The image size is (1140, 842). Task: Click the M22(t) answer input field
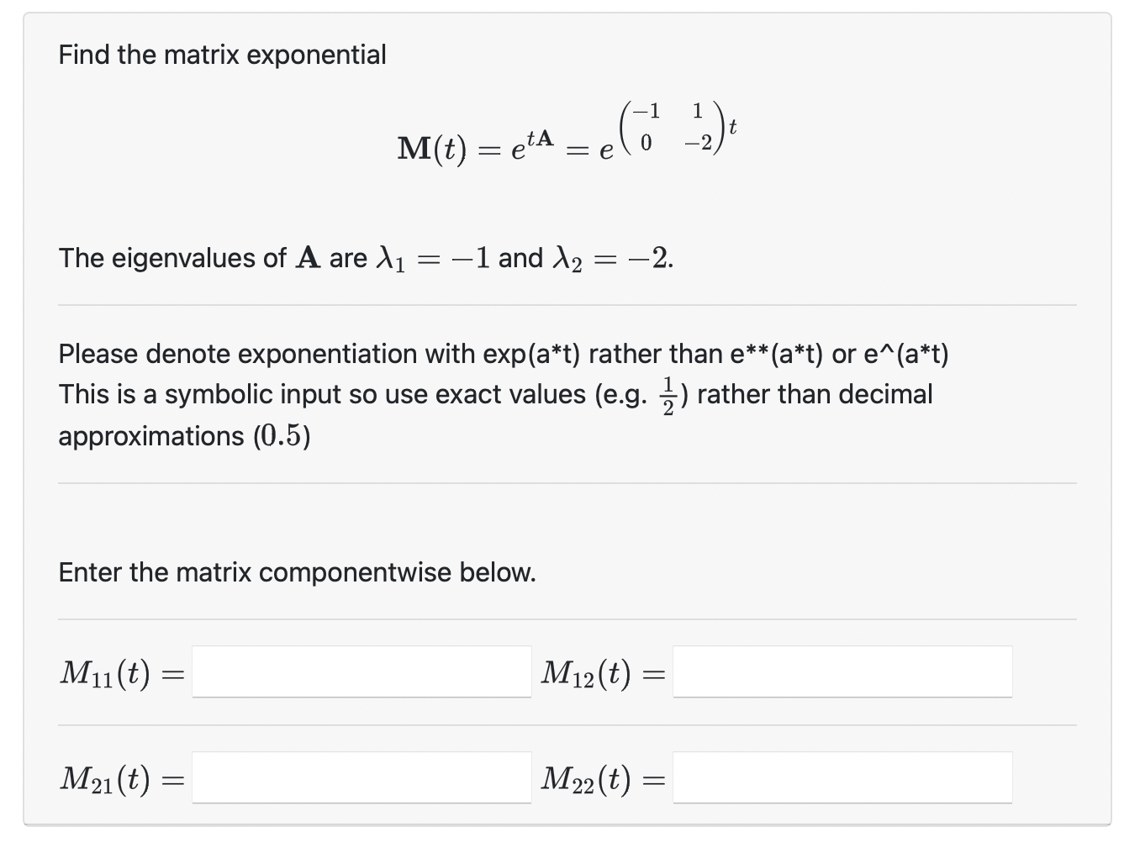point(842,778)
